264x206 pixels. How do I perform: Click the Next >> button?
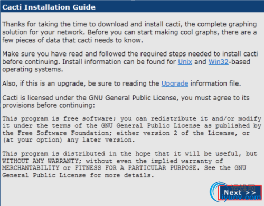[240, 192]
